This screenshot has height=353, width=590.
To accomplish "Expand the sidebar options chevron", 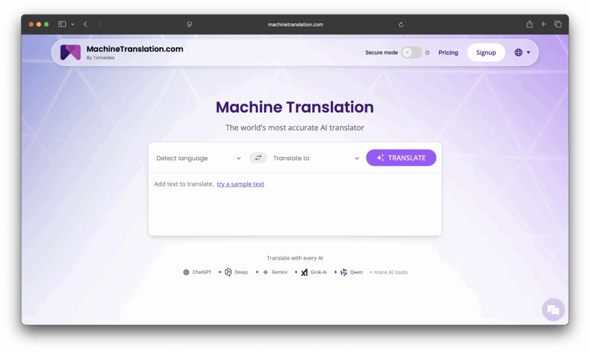I will click(73, 24).
